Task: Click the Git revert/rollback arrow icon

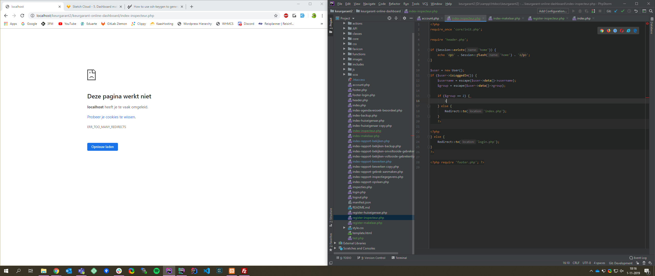Action: tap(636, 11)
